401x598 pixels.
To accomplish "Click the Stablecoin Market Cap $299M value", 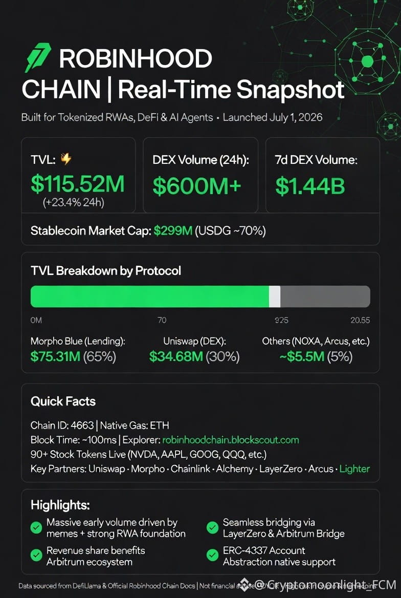I will click(173, 231).
